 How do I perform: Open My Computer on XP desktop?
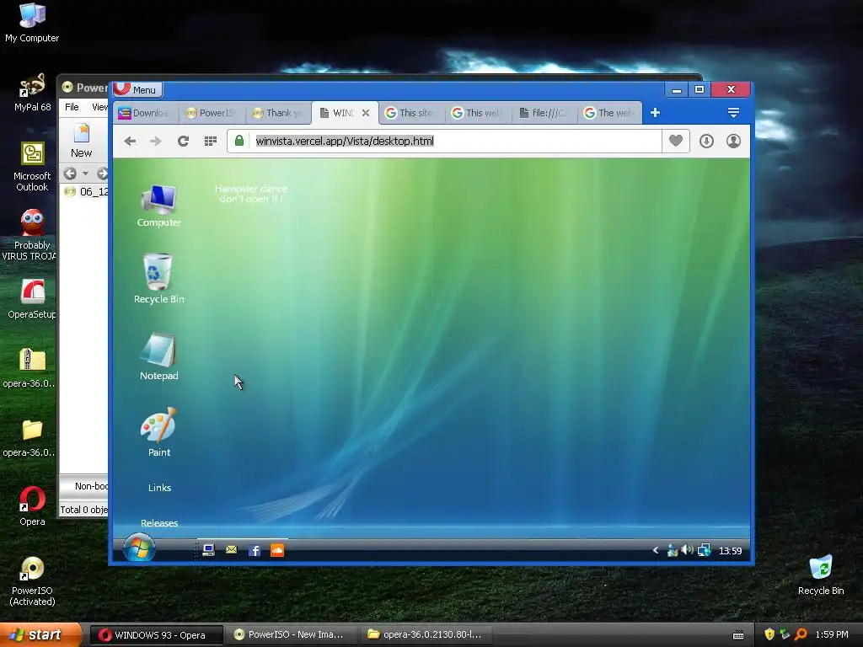tap(32, 23)
